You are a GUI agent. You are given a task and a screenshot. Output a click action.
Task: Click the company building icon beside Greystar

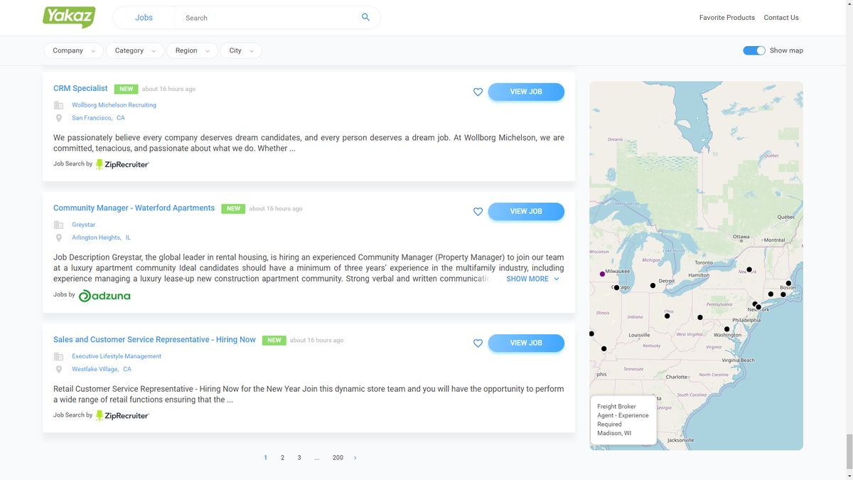pos(59,224)
